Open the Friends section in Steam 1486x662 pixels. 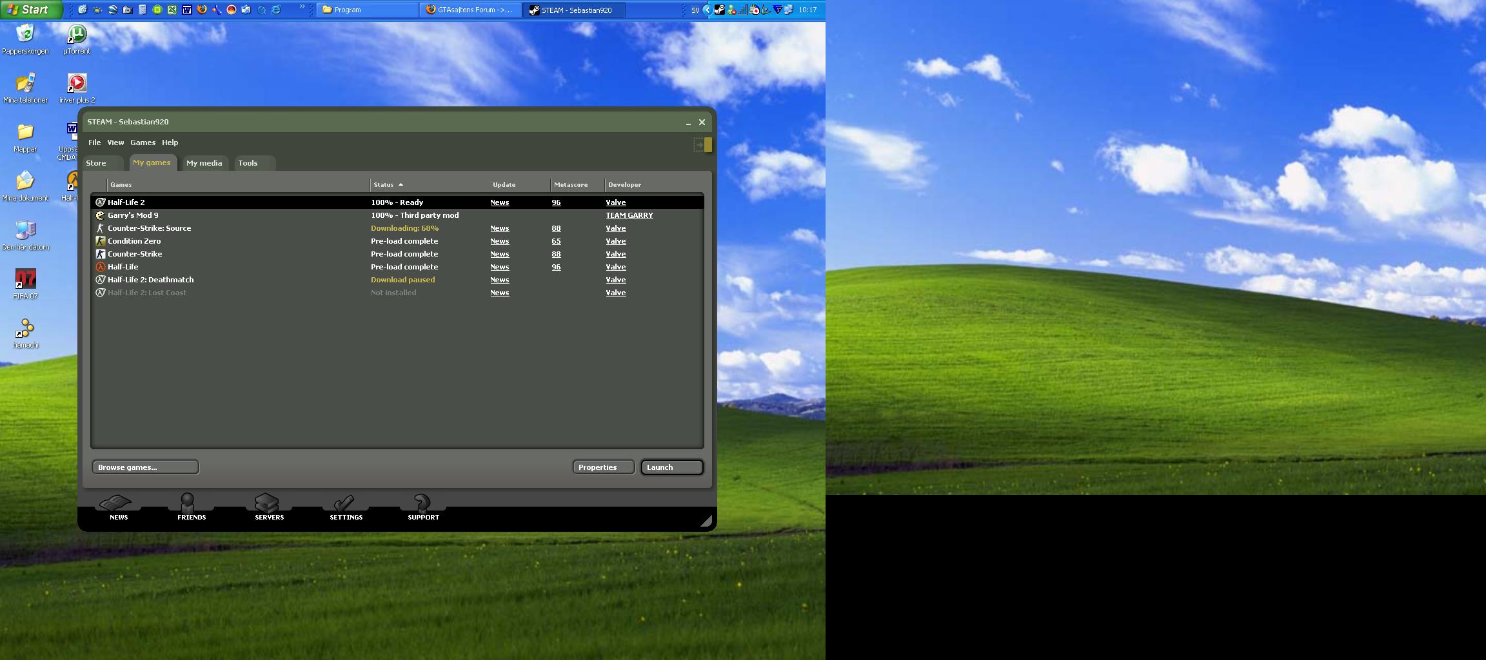(x=192, y=507)
